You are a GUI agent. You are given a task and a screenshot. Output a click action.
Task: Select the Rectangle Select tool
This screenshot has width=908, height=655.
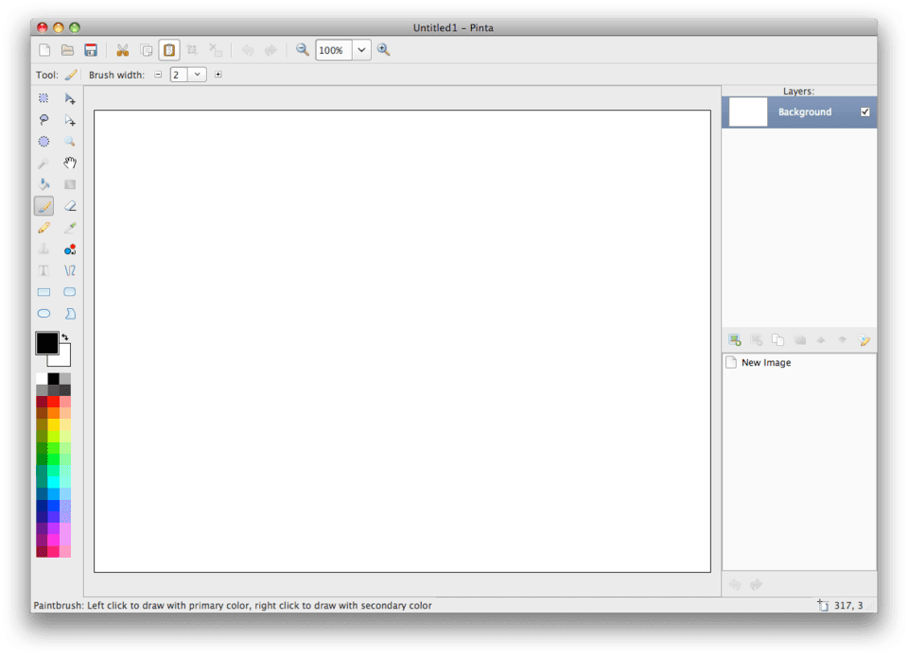point(44,98)
